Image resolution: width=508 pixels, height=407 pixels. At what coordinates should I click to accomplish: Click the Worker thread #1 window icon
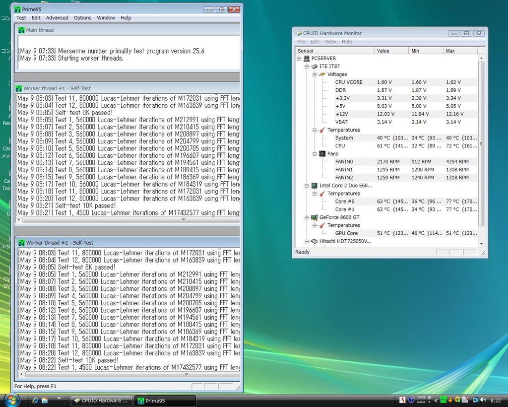(x=19, y=88)
